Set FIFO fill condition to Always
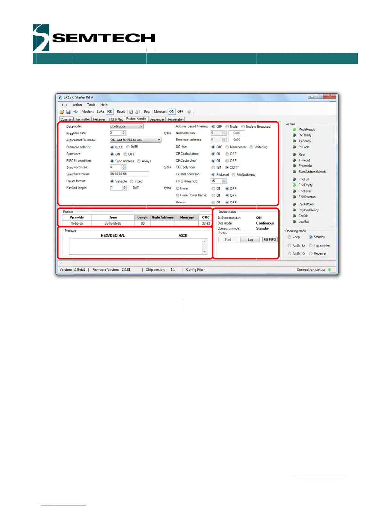 [139, 161]
